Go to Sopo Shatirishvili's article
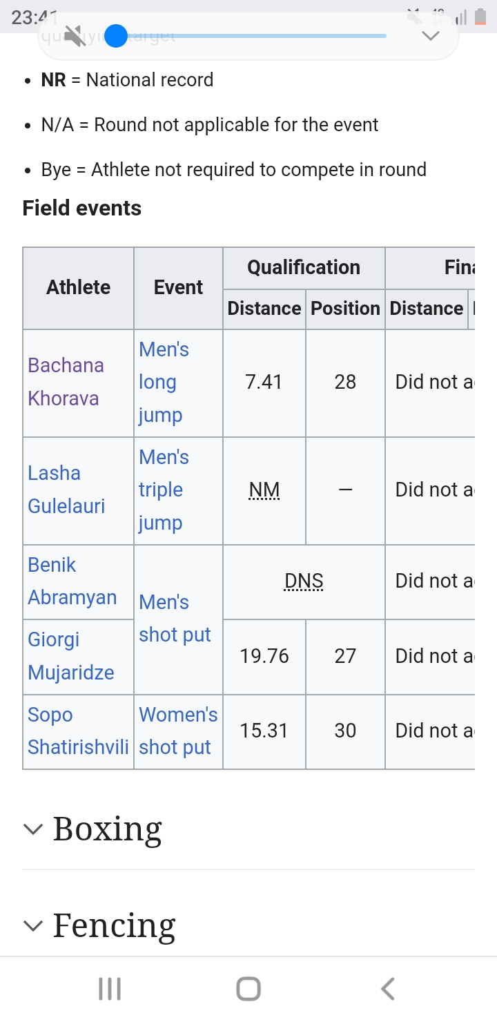This screenshot has height=1022, width=497. pos(78,731)
